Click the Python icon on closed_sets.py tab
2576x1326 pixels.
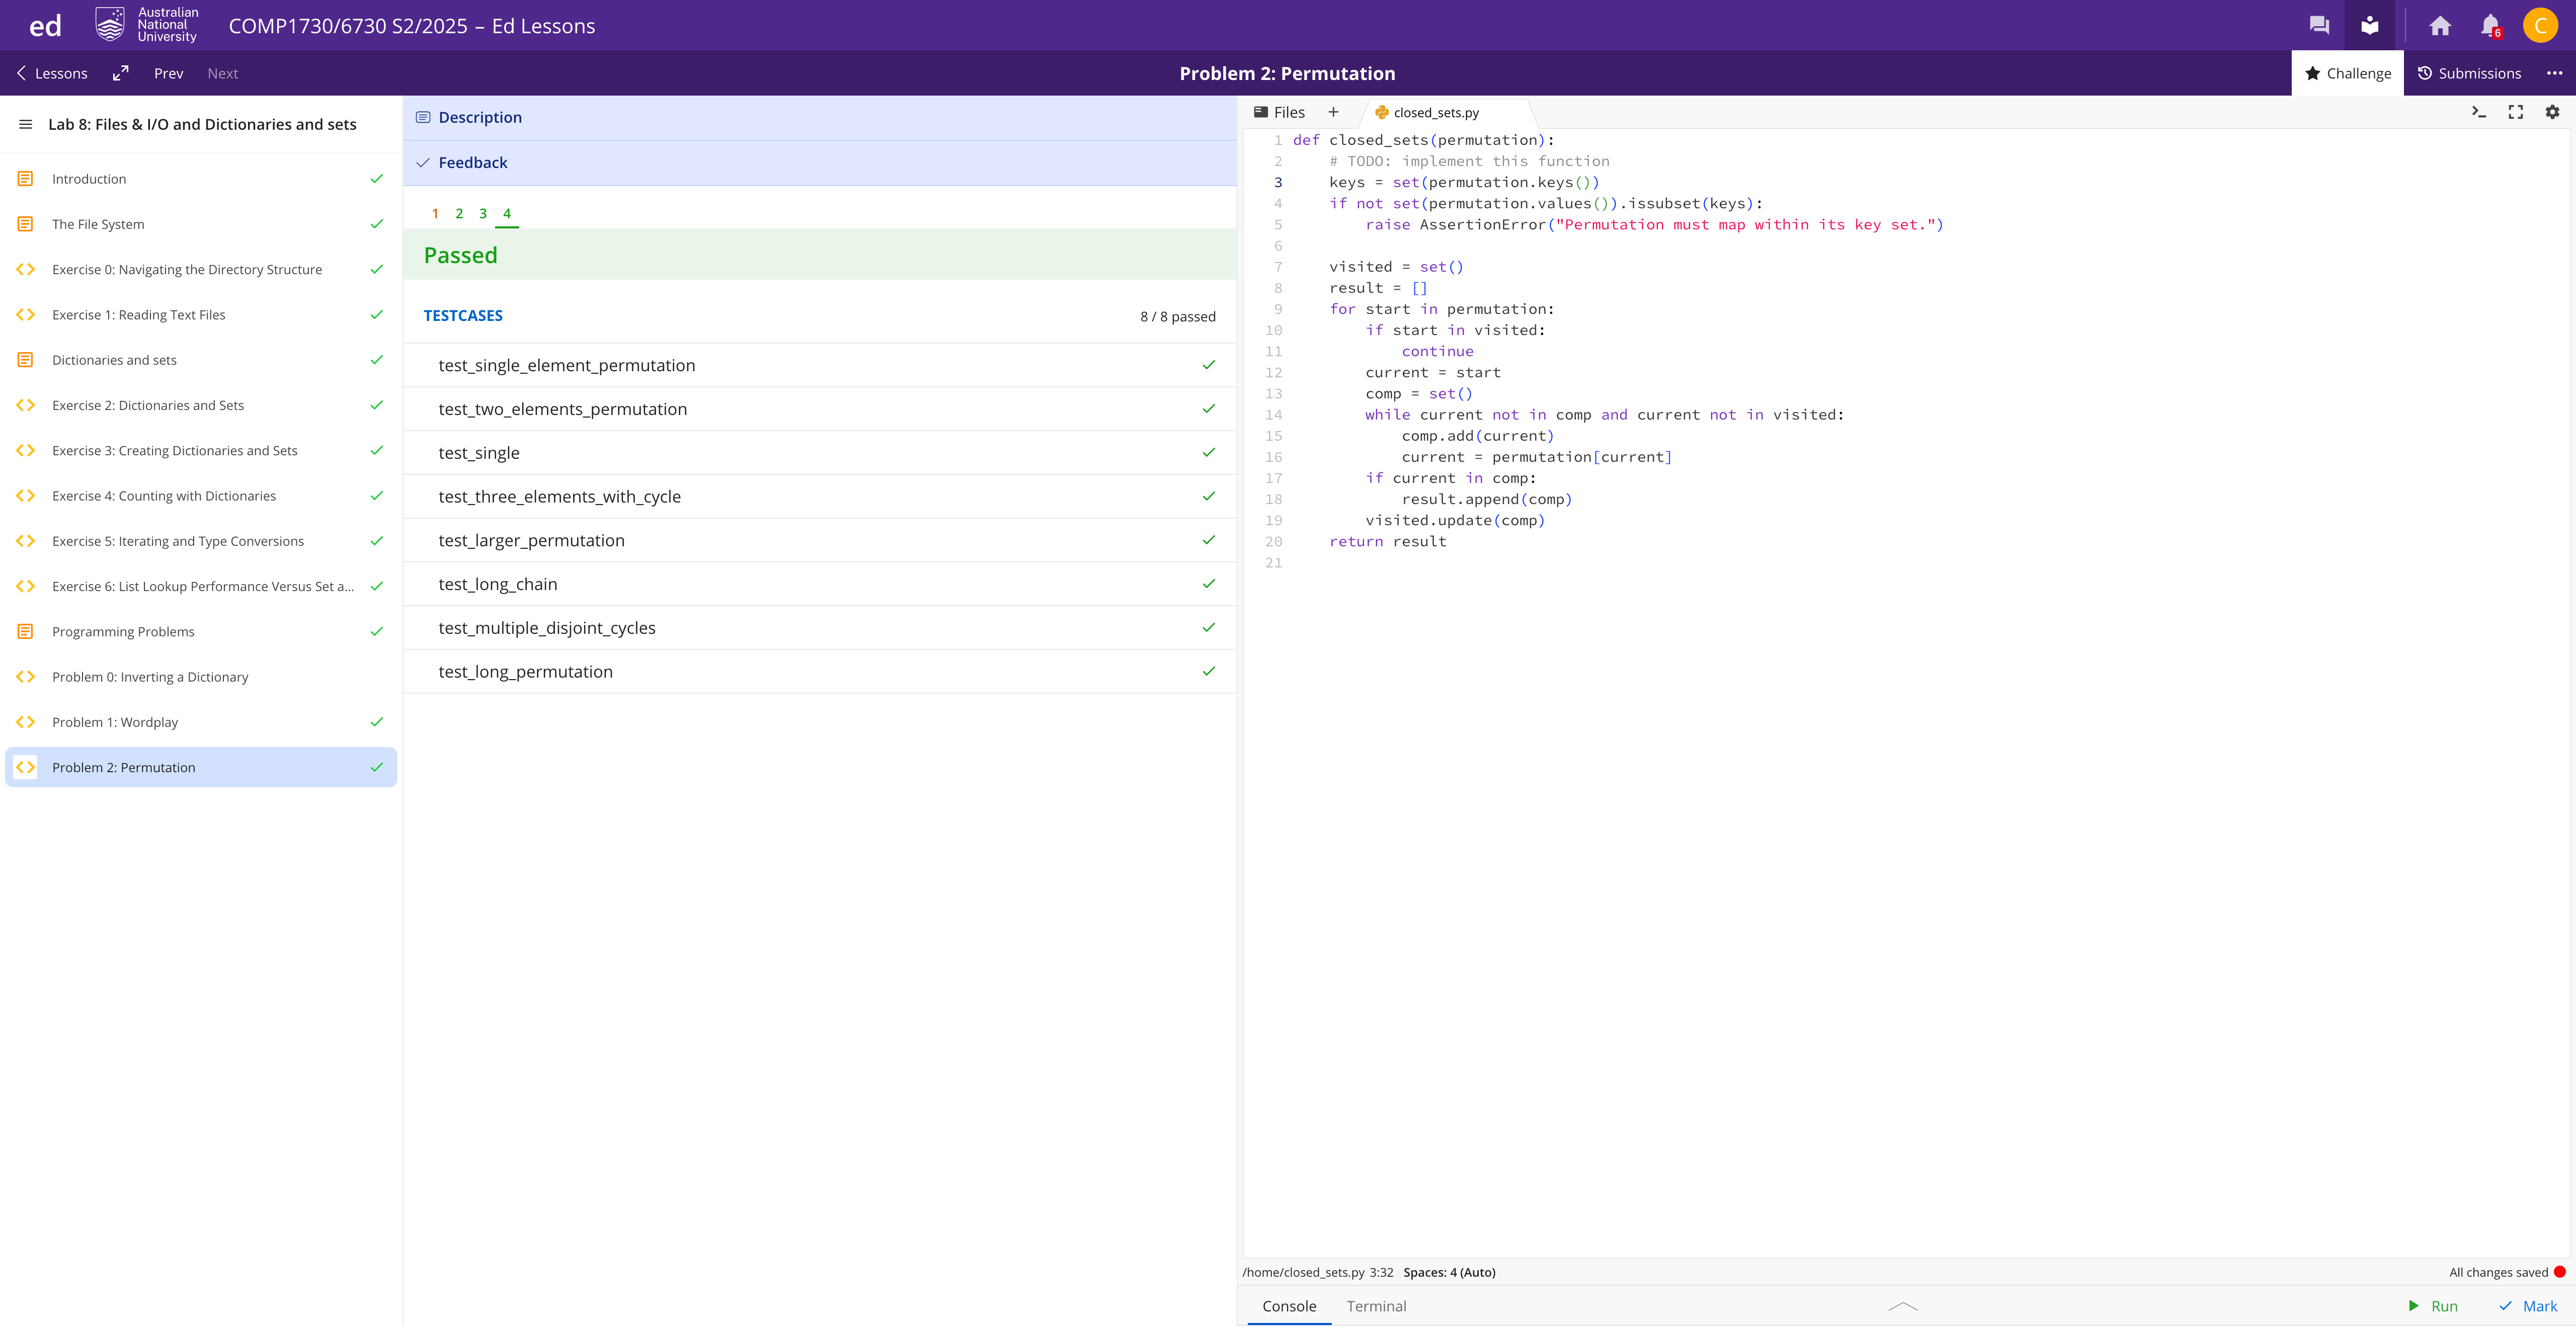(1382, 112)
